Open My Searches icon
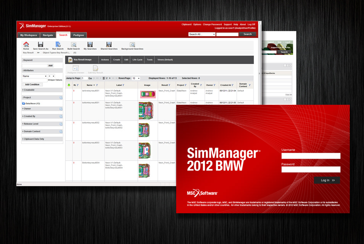This screenshot has height=244, width=364. click(x=90, y=44)
